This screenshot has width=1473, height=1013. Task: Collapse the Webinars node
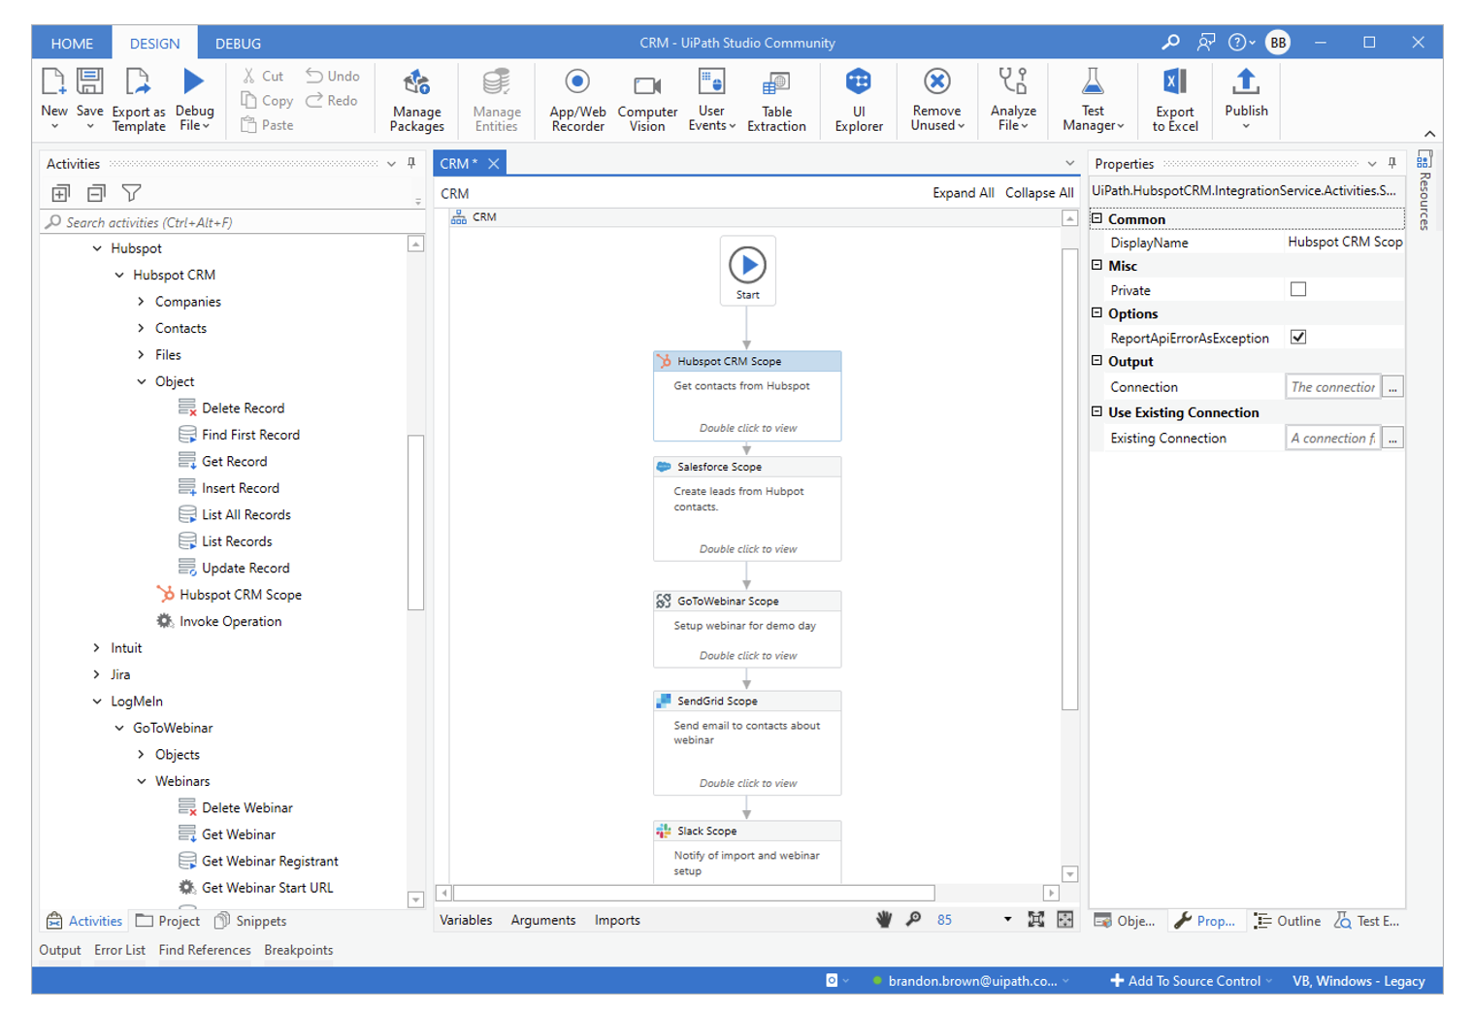tap(142, 781)
